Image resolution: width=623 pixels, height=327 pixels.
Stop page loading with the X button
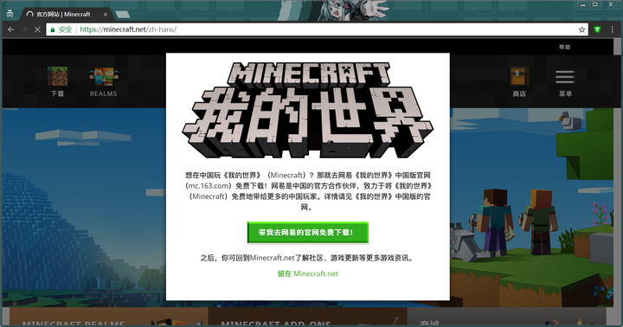37,29
